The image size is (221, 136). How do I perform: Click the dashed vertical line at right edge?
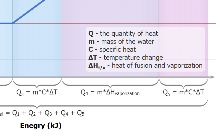click(x=208, y=91)
